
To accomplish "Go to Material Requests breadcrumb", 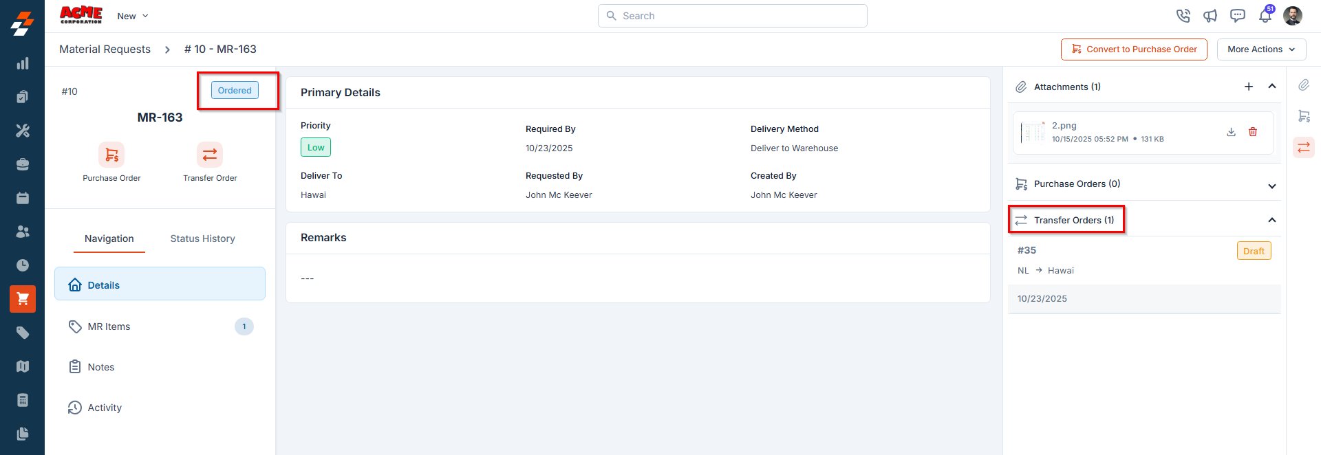I will [x=105, y=49].
